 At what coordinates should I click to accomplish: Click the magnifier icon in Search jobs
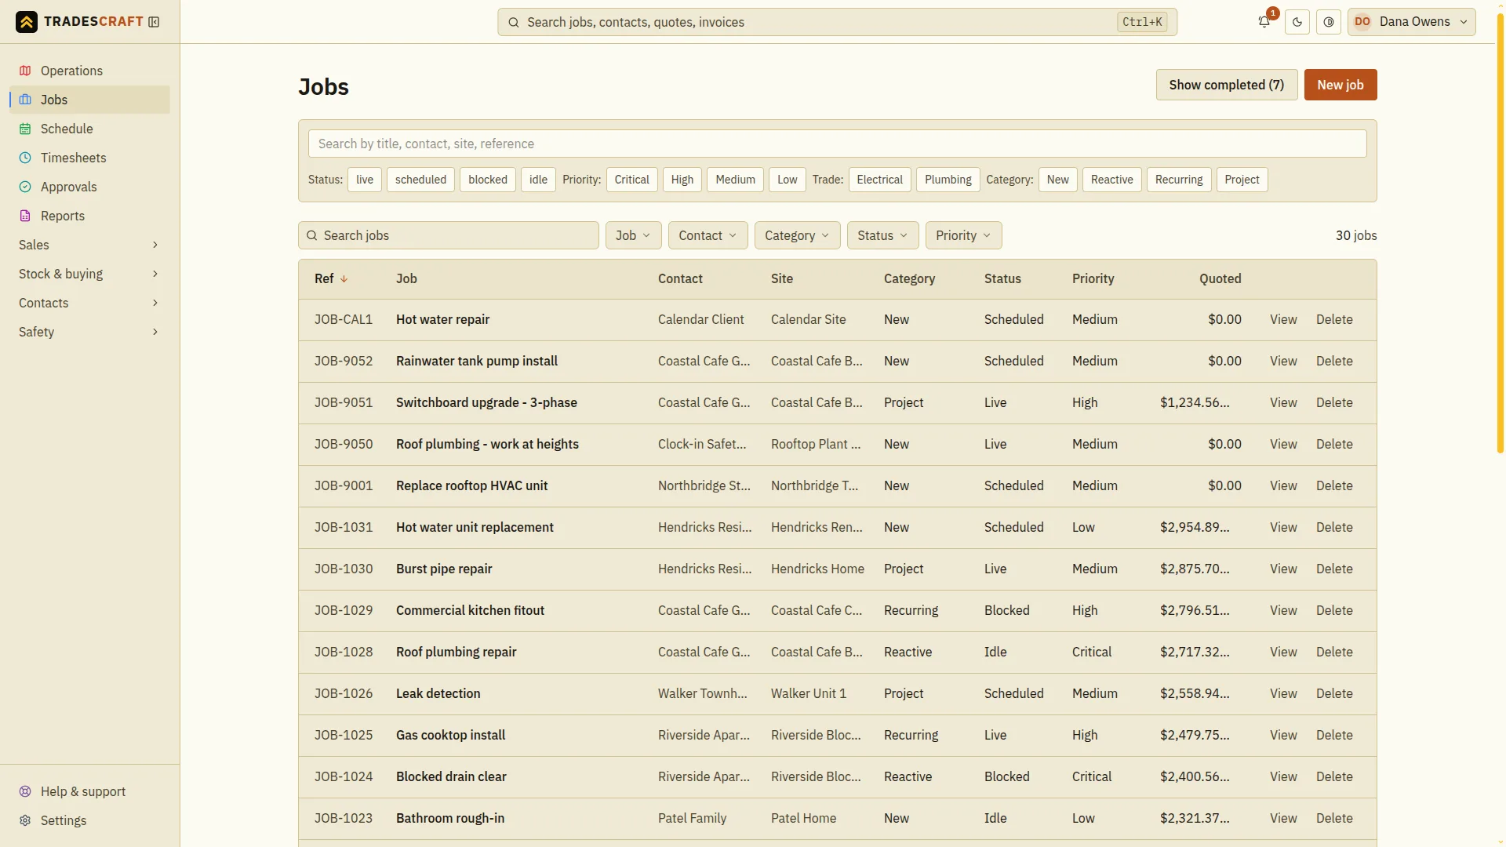tap(312, 235)
